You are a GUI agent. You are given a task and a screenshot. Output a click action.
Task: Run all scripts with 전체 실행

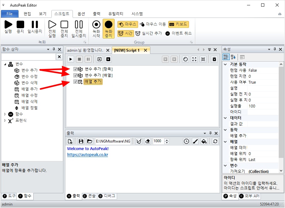pos(52,29)
